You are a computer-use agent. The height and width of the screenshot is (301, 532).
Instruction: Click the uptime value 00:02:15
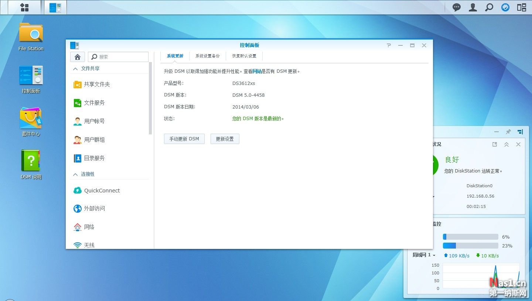tap(476, 206)
